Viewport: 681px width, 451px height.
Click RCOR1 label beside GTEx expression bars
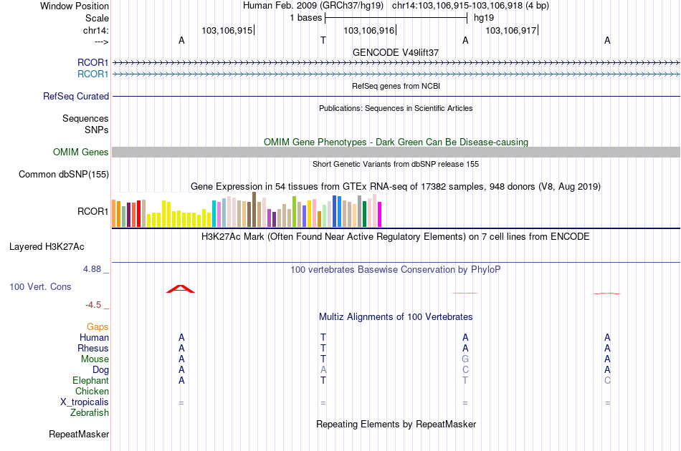click(92, 211)
